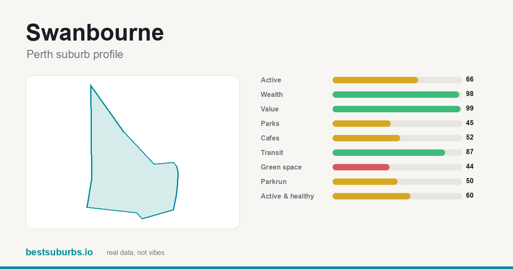Click the Transit score bar

coord(397,152)
